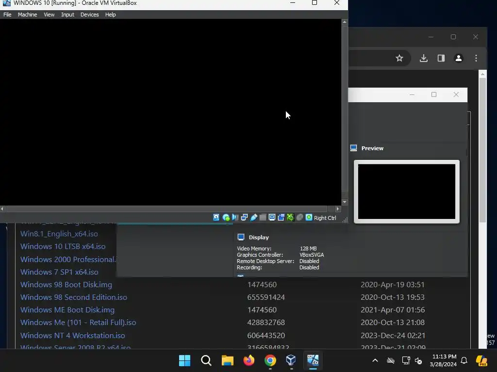497x372 pixels.
Task: Click the VM window vertical scrollbar down arrow
Action: (x=345, y=202)
